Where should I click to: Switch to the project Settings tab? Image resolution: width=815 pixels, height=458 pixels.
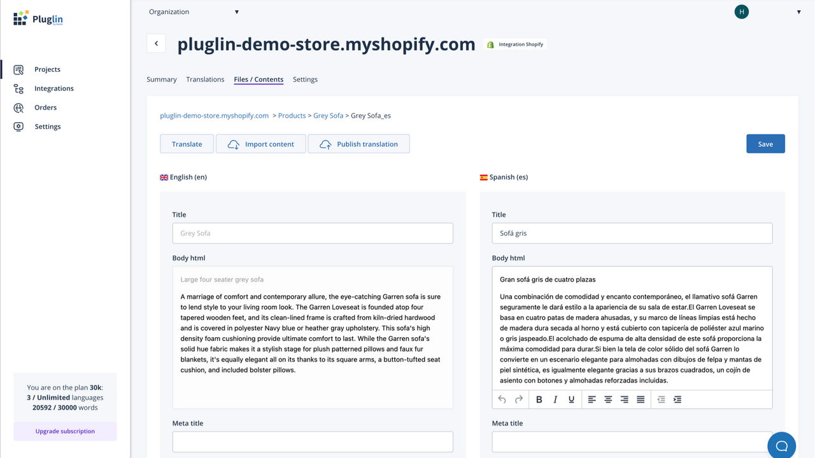(x=305, y=80)
